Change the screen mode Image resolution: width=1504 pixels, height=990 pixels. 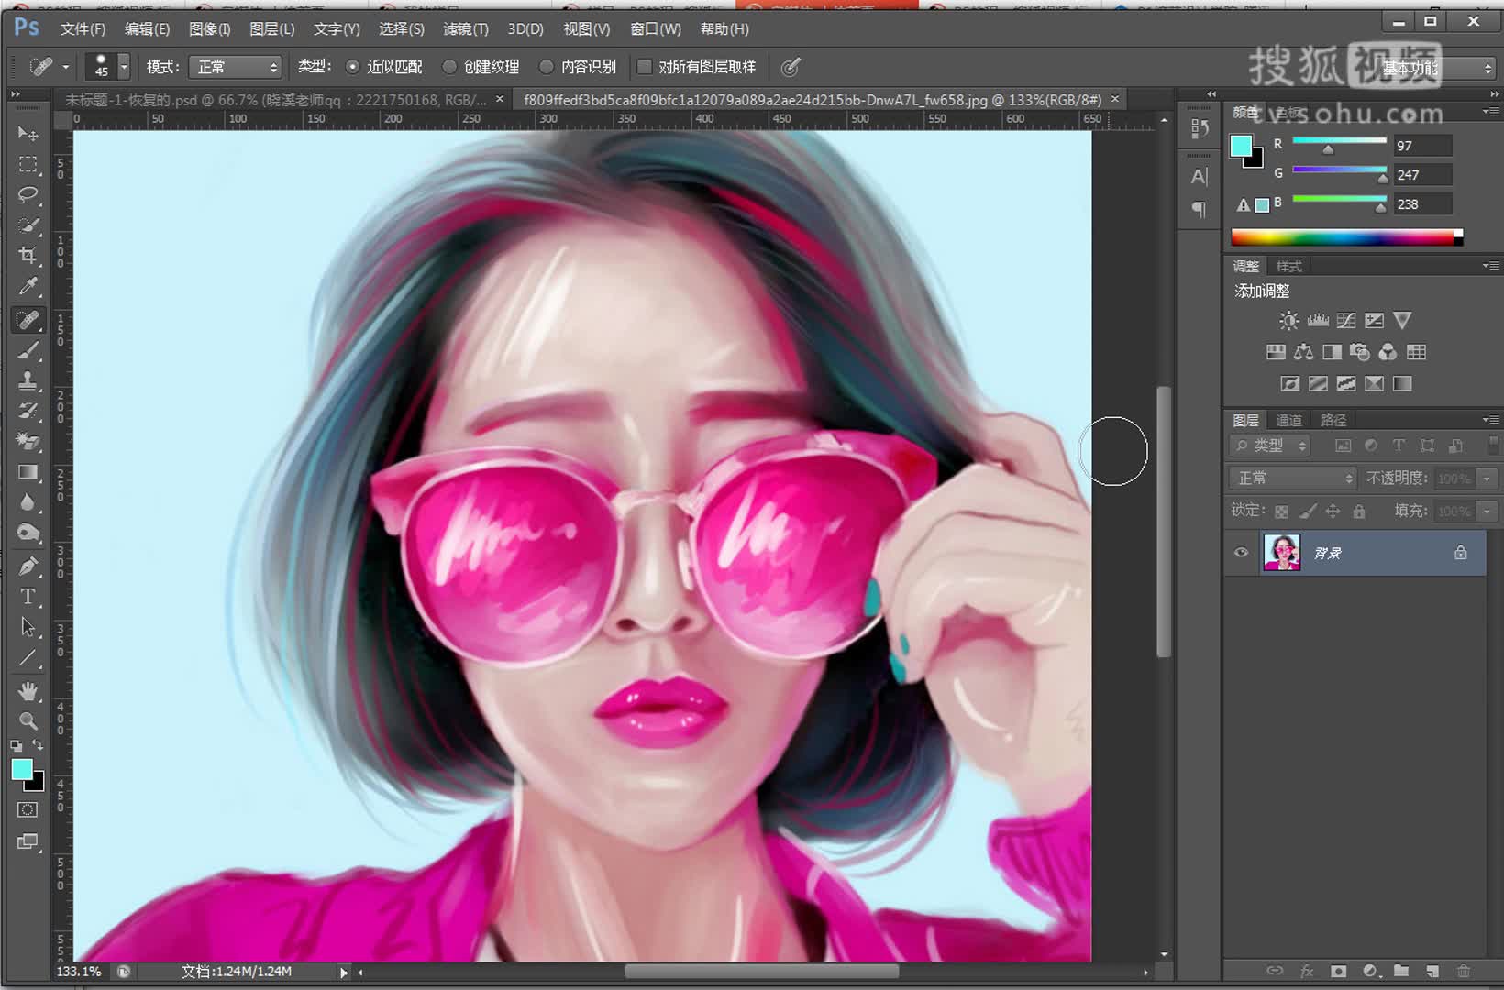pyautogui.click(x=28, y=841)
